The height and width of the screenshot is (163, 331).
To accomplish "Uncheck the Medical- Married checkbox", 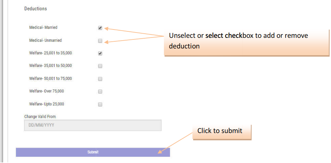I will (100, 28).
